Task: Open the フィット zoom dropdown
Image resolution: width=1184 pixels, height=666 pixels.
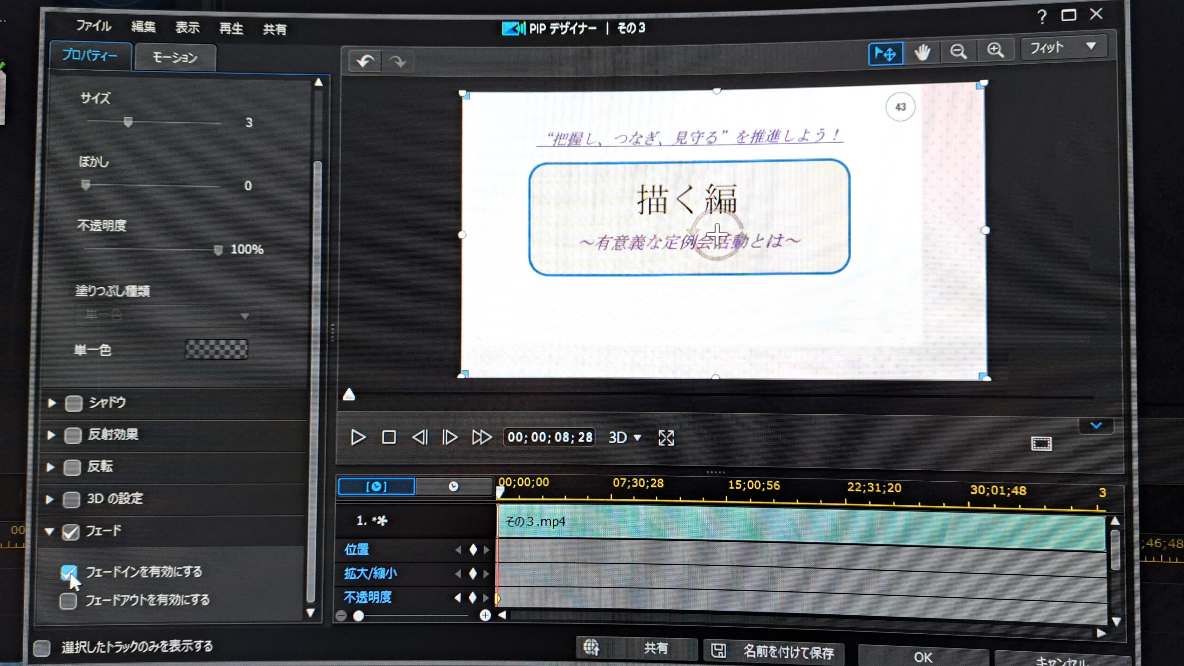Action: click(1064, 47)
